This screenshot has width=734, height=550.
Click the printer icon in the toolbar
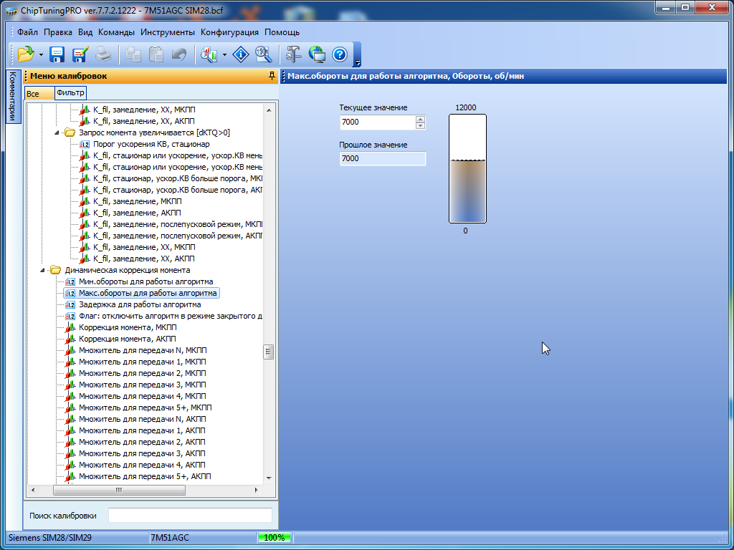pos(103,54)
